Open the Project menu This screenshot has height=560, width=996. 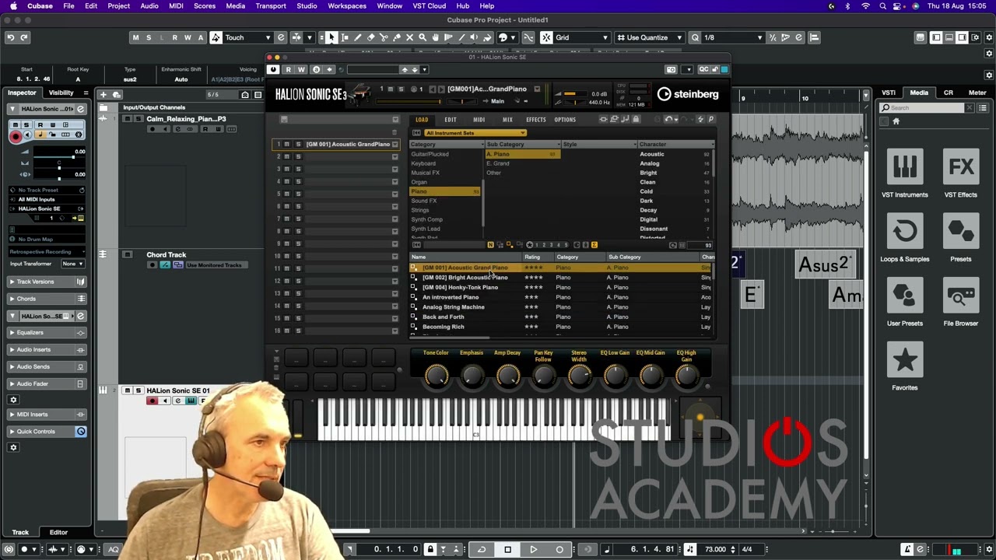118,6
